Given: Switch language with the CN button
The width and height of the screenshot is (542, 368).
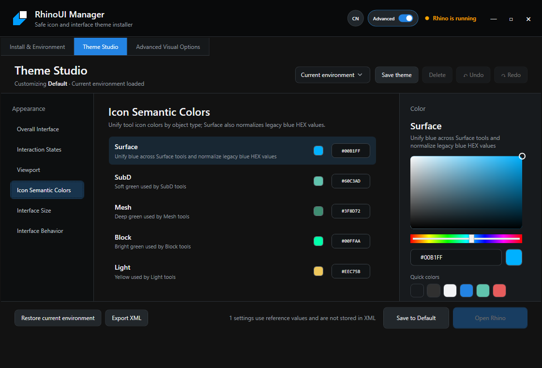Looking at the screenshot, I should click(x=355, y=19).
